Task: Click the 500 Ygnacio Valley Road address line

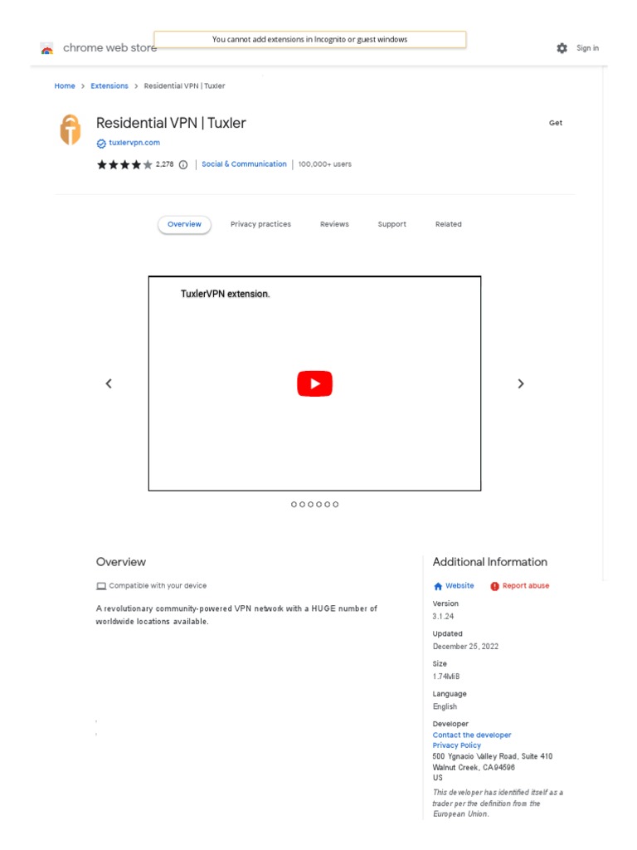Action: pos(493,757)
